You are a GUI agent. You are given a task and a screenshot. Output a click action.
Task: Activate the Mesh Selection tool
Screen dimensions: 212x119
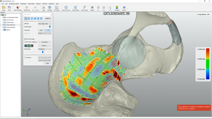[x=18, y=8]
